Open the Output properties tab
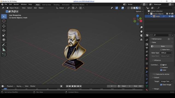Screen dimensions: 175x98 (147, 48)
